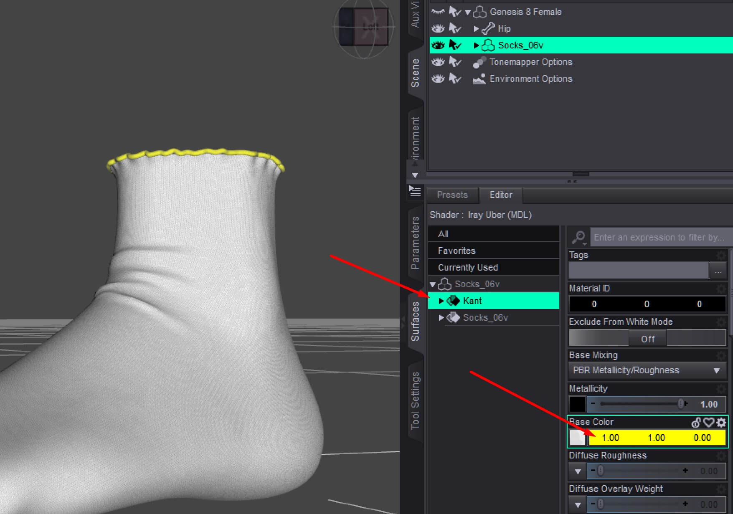Show Favorites properties
Image resolution: width=733 pixels, height=514 pixels.
[x=494, y=251]
